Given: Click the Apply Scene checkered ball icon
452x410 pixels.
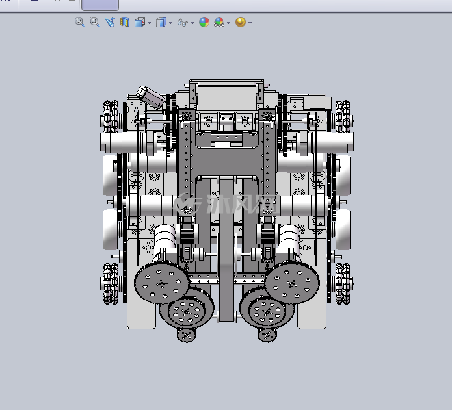Looking at the screenshot, I should point(219,22).
